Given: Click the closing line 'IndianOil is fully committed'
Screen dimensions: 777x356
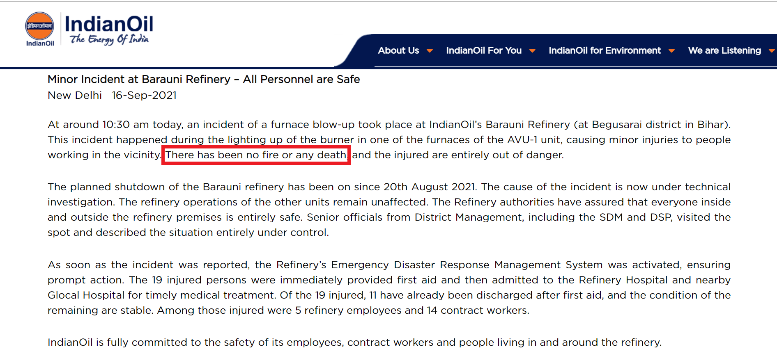Looking at the screenshot, I should (x=354, y=342).
